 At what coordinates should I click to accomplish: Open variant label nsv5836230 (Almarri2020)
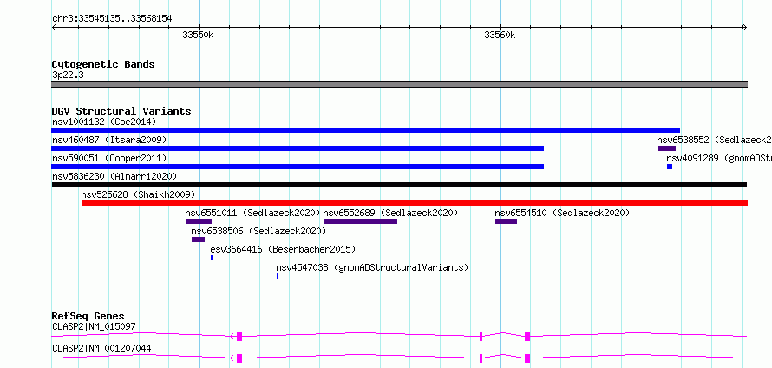coord(114,176)
